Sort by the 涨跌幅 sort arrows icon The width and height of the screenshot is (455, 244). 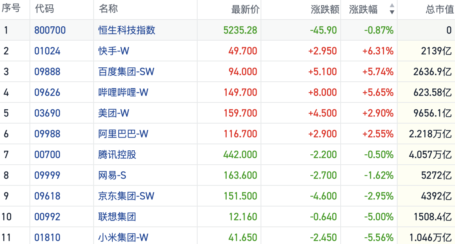click(x=392, y=9)
